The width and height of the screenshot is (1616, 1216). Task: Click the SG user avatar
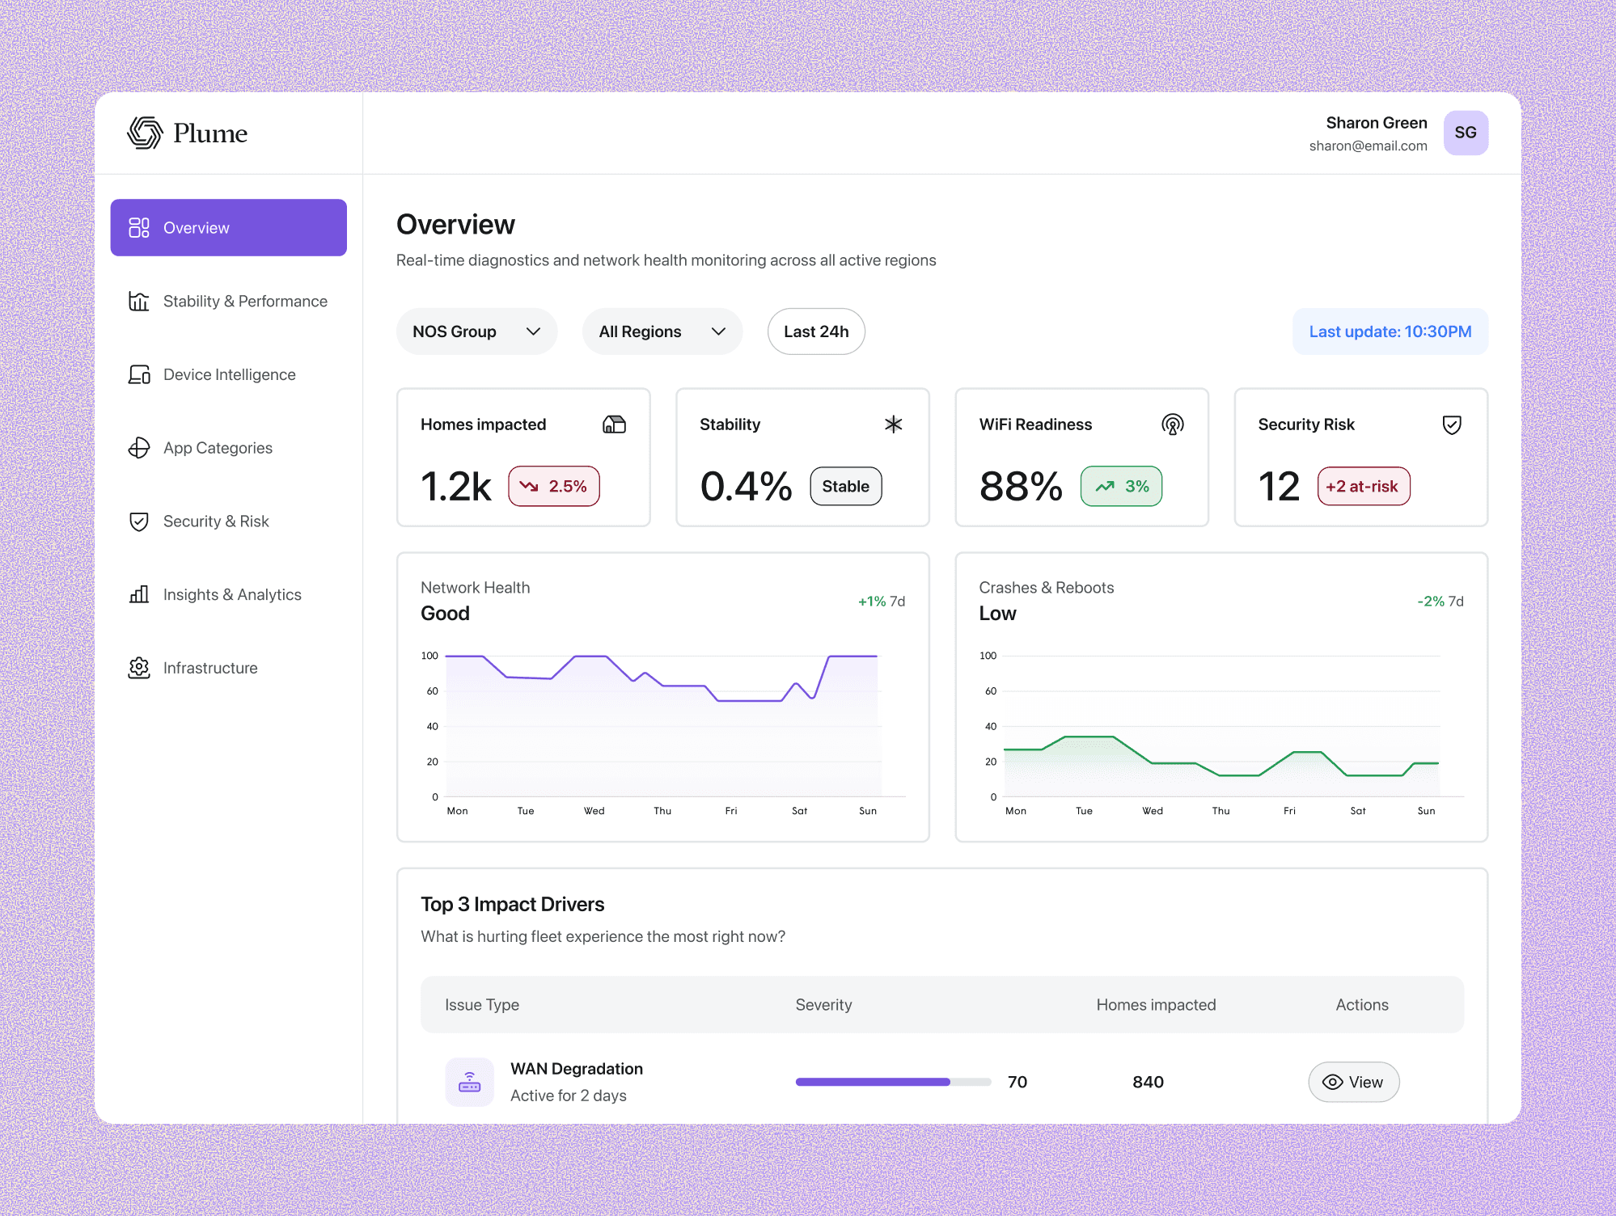coord(1466,133)
